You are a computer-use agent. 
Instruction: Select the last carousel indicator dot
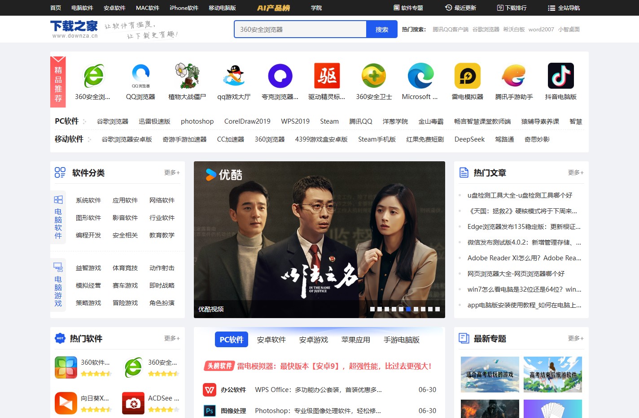[438, 309]
